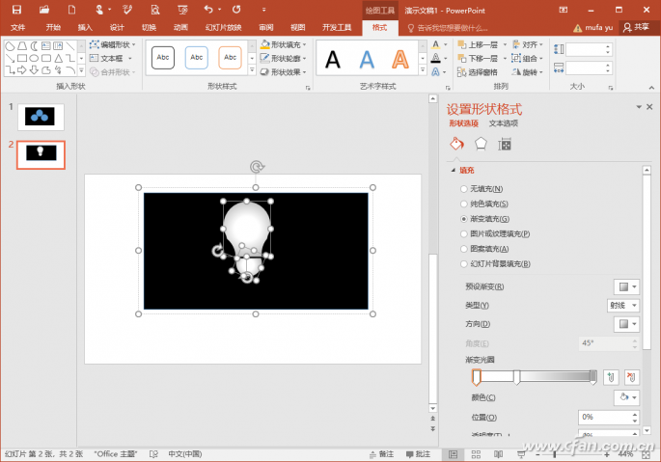Screen dimensions: 661x462
Task: Open the Effects pentagon icon tab
Action: tap(481, 144)
